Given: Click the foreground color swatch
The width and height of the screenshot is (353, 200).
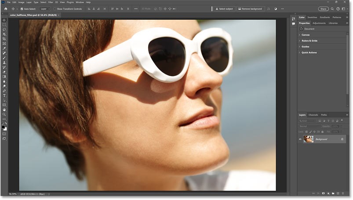Looking at the screenshot, I should (4, 127).
